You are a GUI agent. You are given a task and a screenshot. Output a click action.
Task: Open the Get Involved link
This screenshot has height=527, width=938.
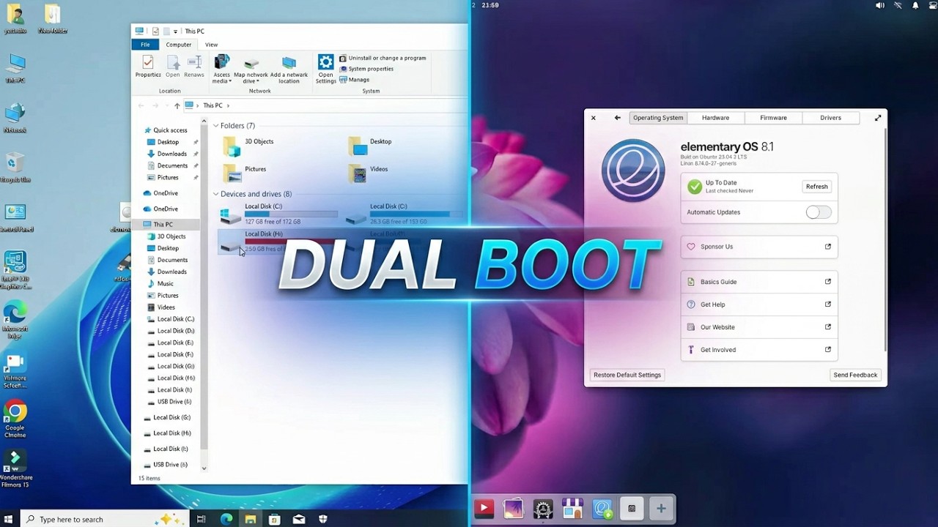759,350
